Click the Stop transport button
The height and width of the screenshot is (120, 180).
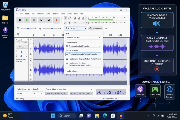click(20, 20)
